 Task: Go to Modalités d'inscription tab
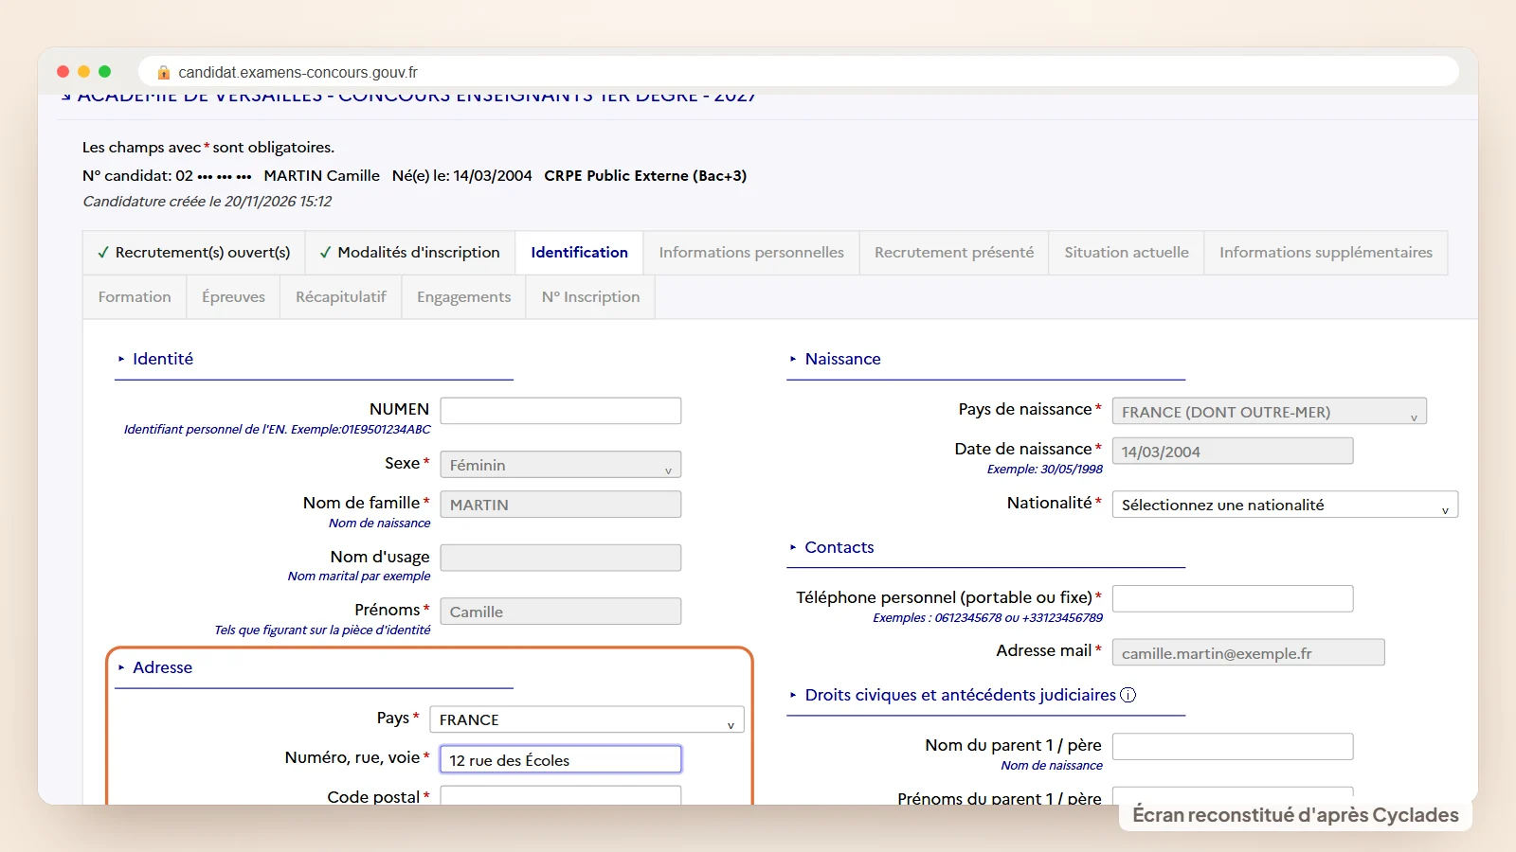pos(410,253)
